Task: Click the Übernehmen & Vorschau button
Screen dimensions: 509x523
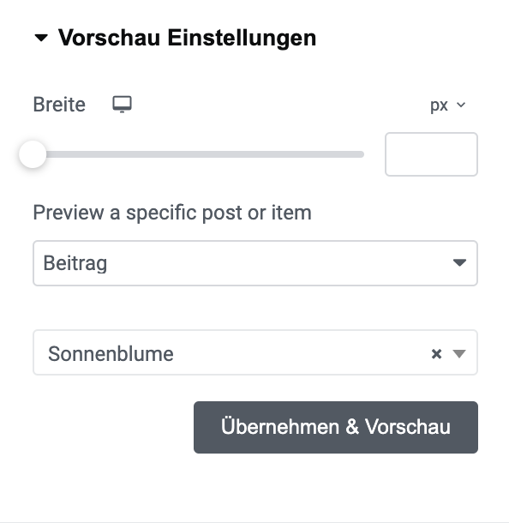Action: [x=336, y=427]
